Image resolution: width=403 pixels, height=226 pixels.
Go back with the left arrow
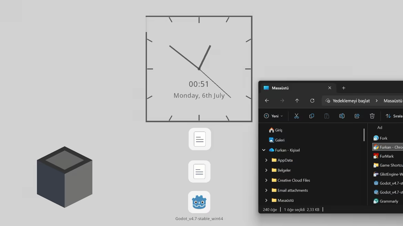267,101
